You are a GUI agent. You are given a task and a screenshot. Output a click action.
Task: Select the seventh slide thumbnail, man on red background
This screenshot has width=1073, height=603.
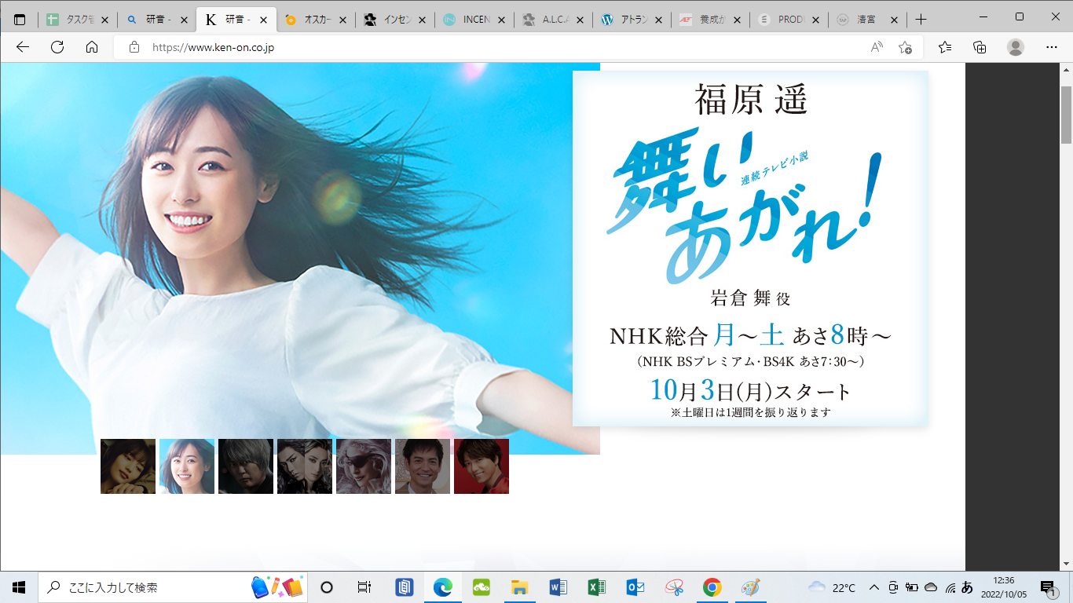(x=482, y=466)
